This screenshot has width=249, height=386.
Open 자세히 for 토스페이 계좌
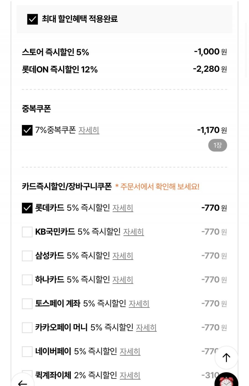pyautogui.click(x=139, y=304)
